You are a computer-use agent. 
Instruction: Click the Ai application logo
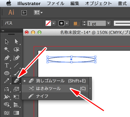click(11, 13)
